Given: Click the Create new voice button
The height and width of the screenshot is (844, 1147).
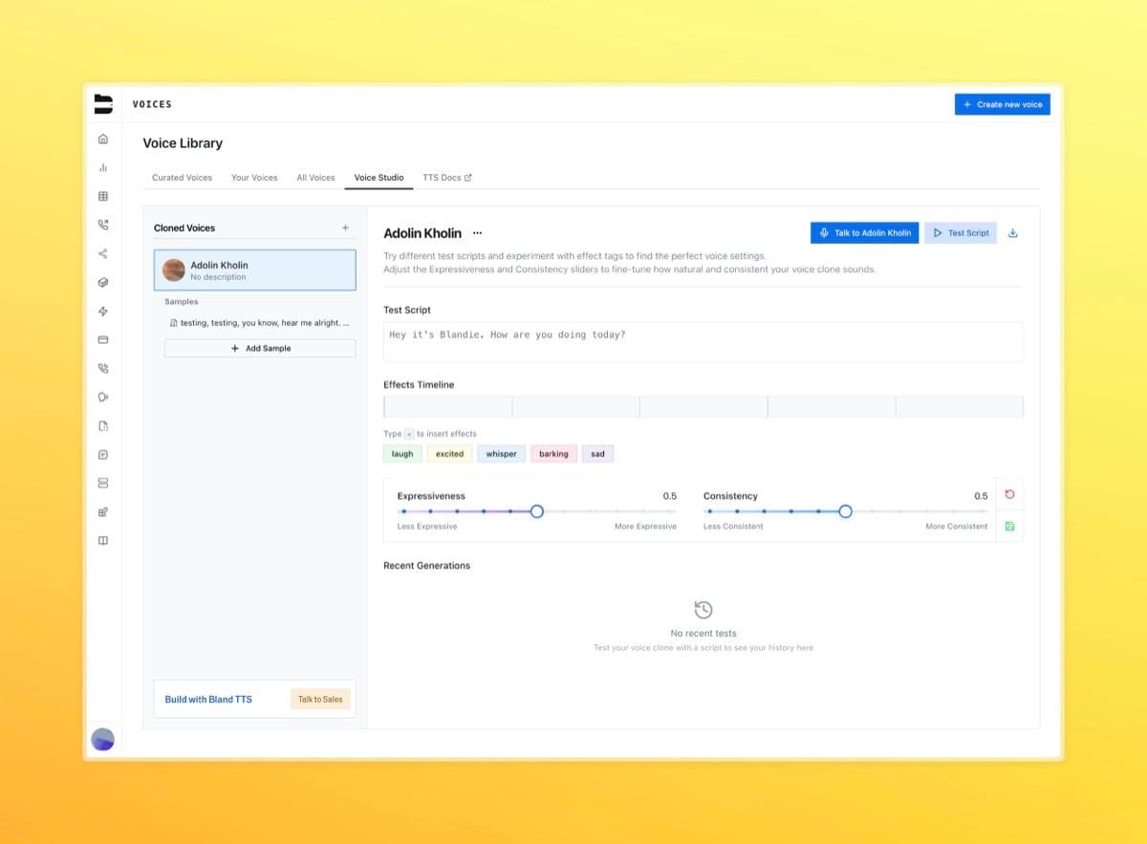Looking at the screenshot, I should click(x=1002, y=104).
